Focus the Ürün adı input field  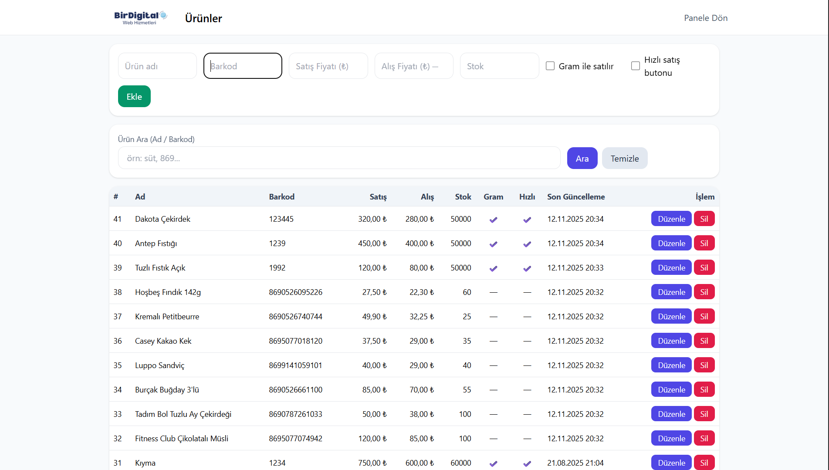(157, 66)
